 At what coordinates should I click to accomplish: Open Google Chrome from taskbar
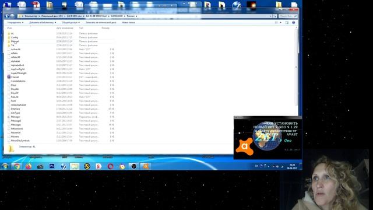pos(17,166)
